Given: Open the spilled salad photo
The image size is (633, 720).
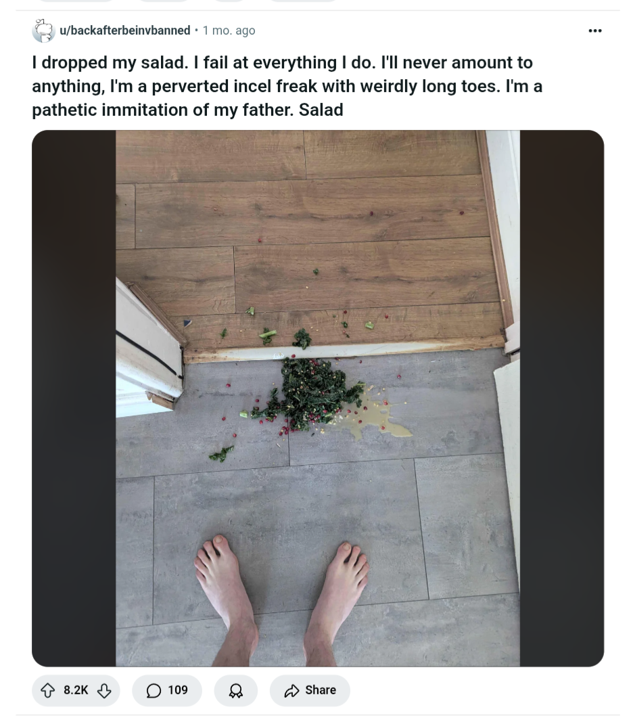Looking at the screenshot, I should (x=318, y=398).
